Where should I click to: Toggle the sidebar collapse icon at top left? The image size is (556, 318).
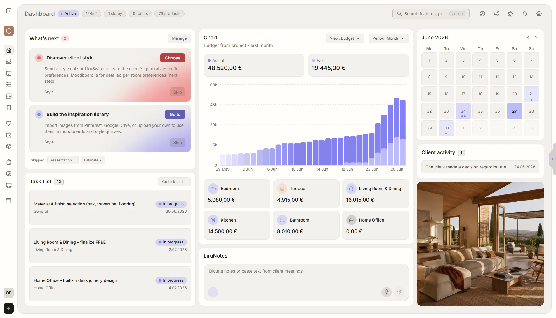click(x=9, y=11)
